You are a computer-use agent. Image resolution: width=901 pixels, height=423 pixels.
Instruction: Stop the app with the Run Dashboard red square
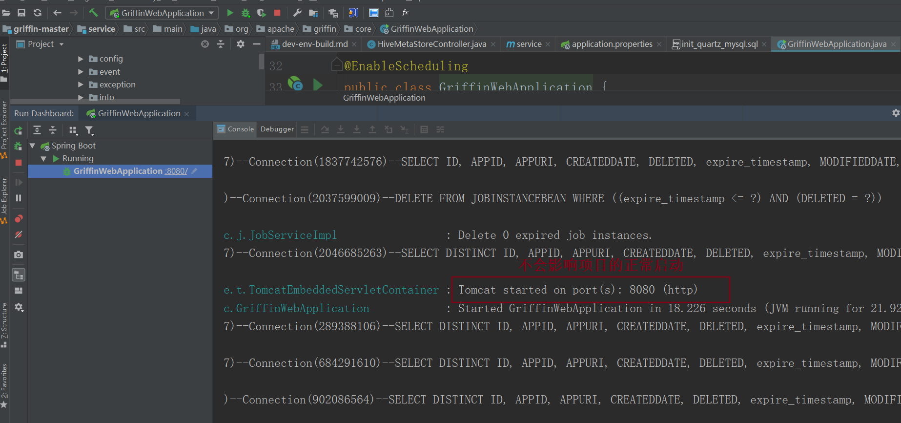tap(19, 163)
